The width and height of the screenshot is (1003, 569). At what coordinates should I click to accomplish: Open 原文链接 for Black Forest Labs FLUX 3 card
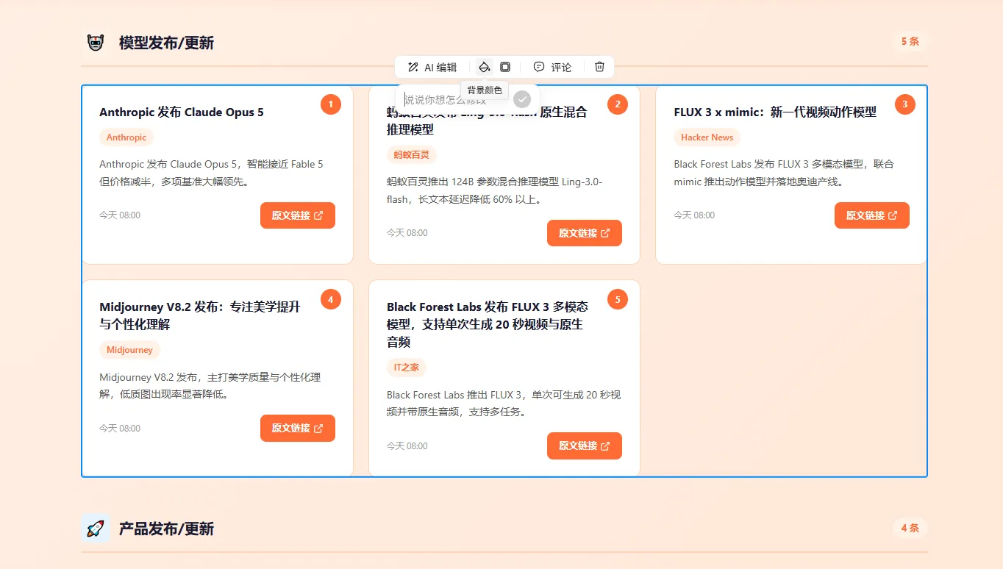click(585, 445)
